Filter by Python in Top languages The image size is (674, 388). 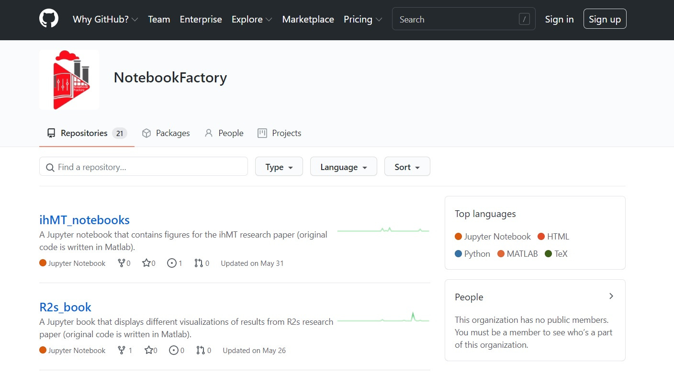[472, 254]
